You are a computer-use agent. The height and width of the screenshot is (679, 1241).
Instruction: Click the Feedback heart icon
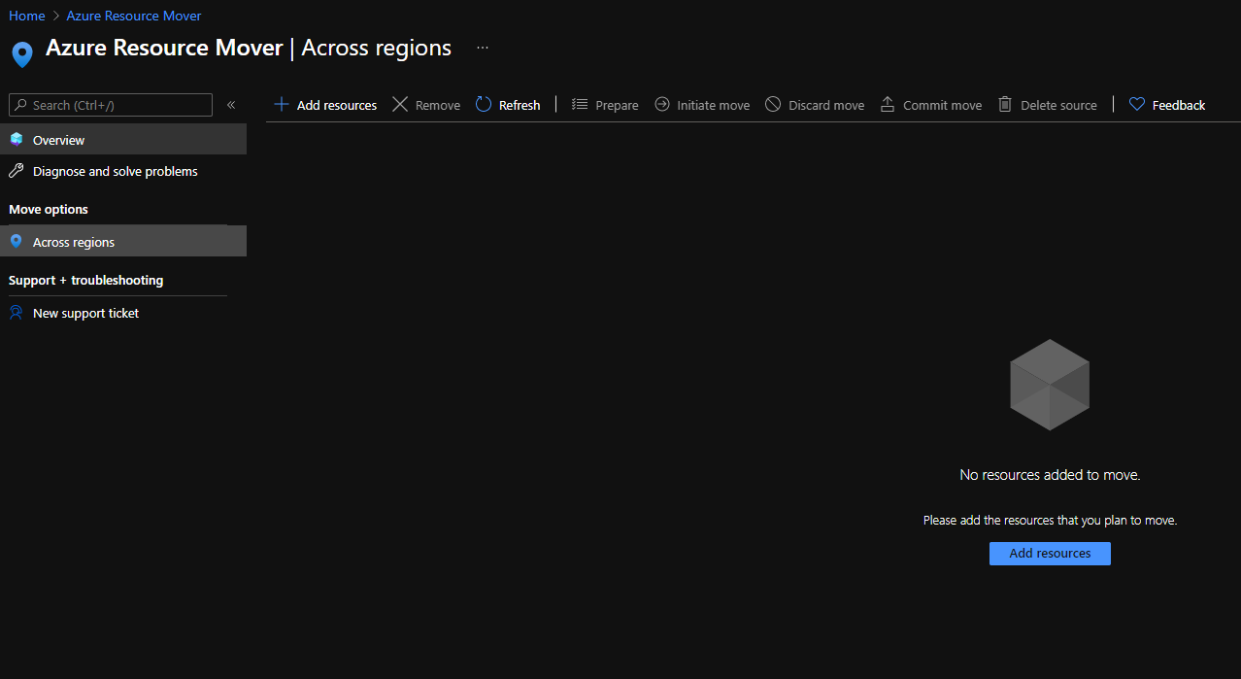1137,104
